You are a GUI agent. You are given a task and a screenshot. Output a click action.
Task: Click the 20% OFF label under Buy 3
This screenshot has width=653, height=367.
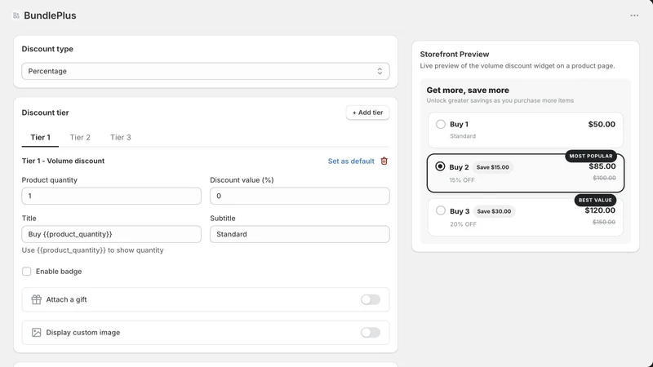463,224
